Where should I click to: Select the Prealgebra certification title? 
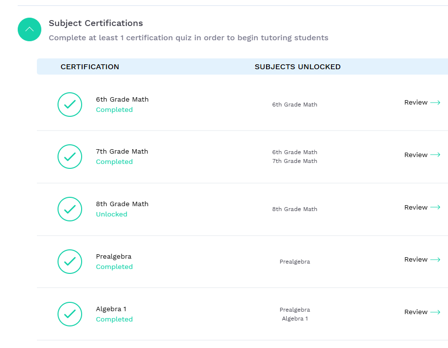click(x=114, y=257)
